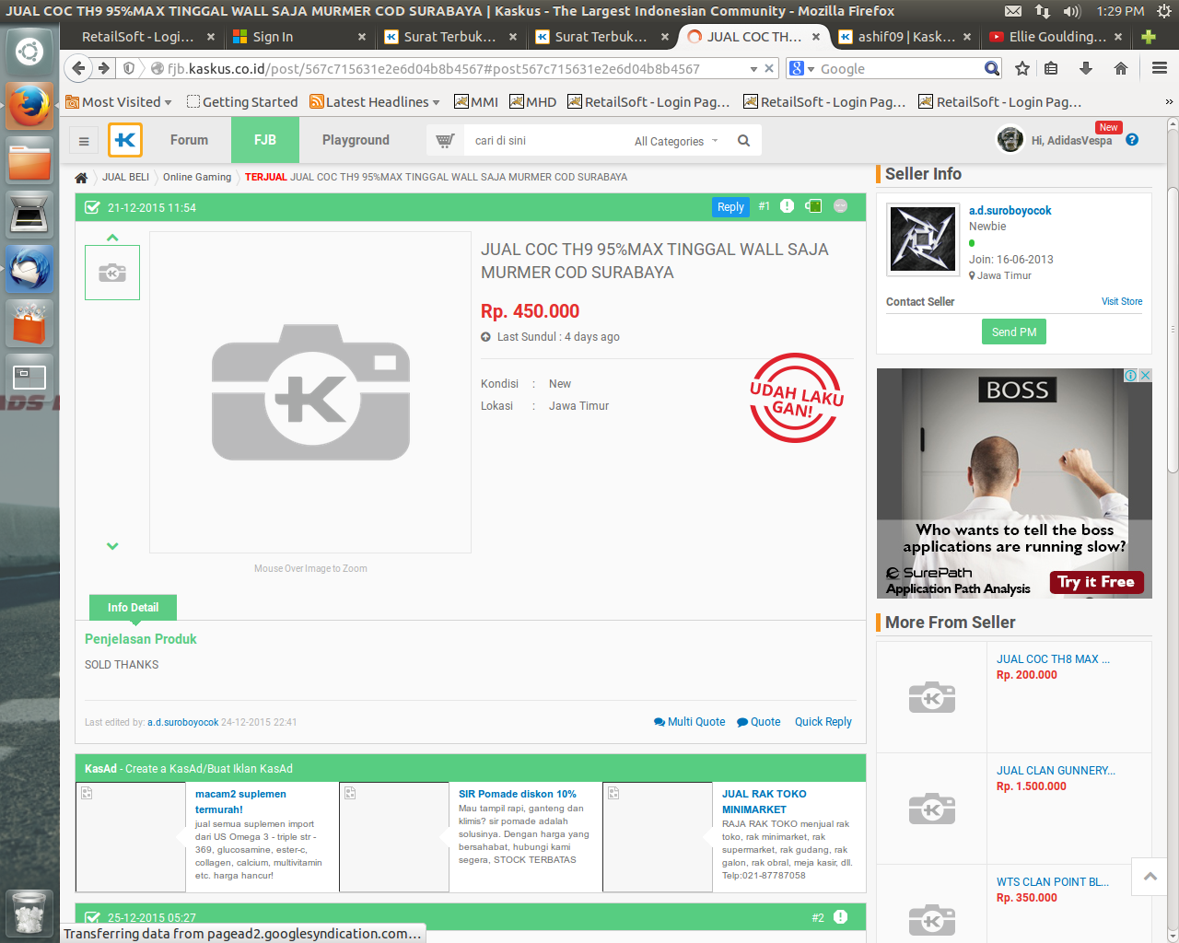
Task: Open the Firefox downloads arrow
Action: coord(1086,68)
